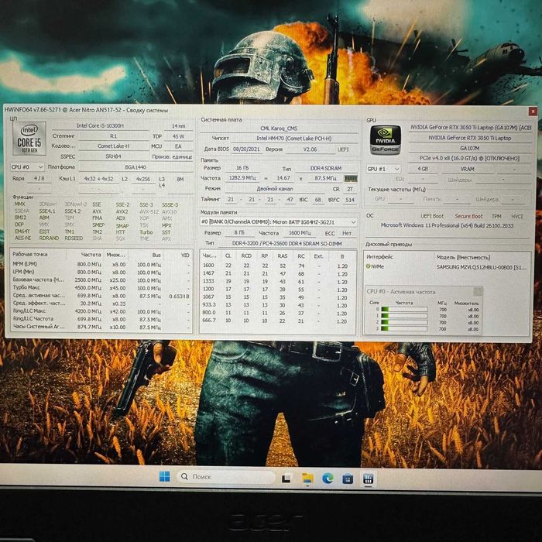This screenshot has width=542, height=542.
Task: Select the Comet Lake-H codename field
Action: pos(113,146)
